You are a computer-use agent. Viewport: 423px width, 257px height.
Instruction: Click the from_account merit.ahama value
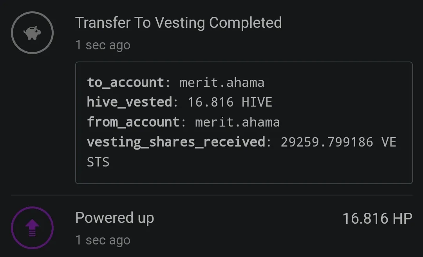coord(237,122)
